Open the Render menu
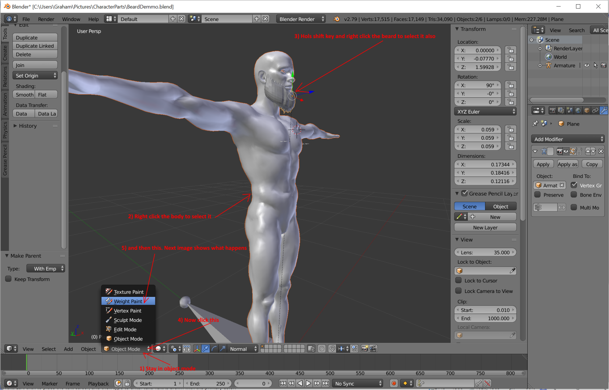 tap(46, 19)
